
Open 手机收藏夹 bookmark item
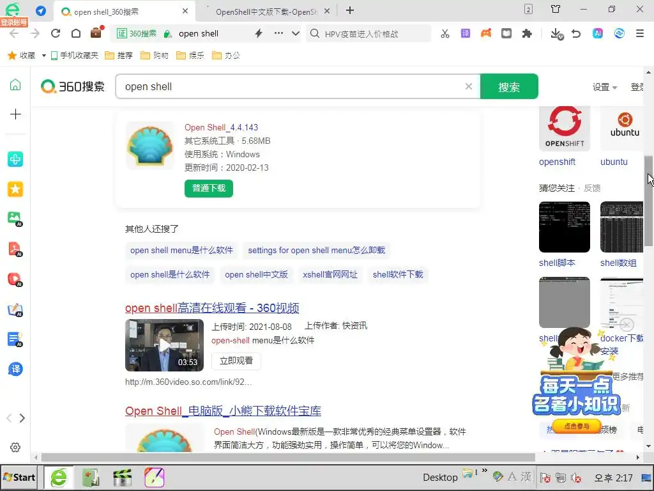coord(75,55)
